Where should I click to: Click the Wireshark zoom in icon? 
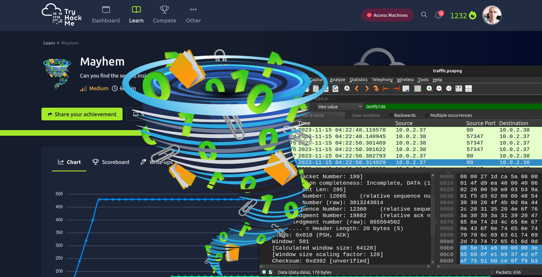(429, 88)
